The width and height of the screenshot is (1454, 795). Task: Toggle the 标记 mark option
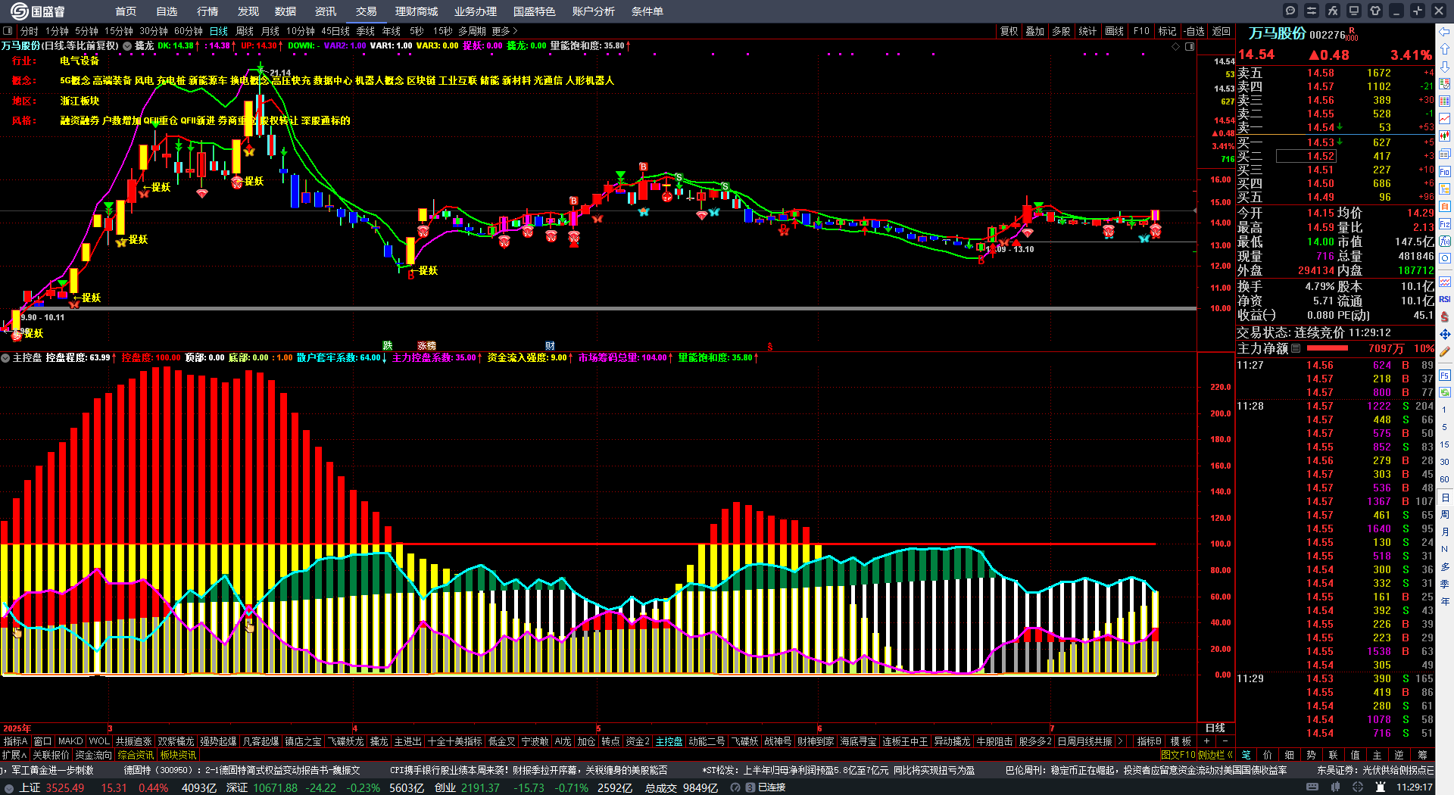(x=1167, y=31)
